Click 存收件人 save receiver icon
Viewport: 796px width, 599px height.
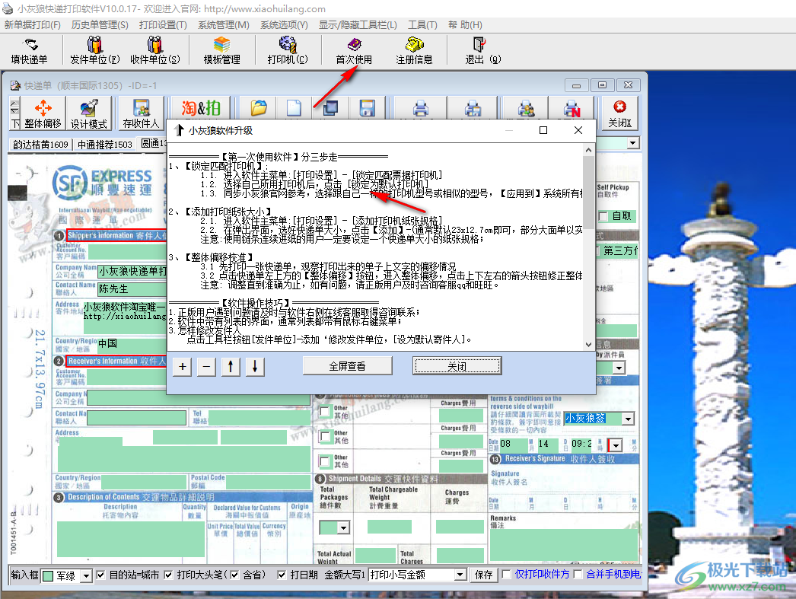(x=141, y=113)
